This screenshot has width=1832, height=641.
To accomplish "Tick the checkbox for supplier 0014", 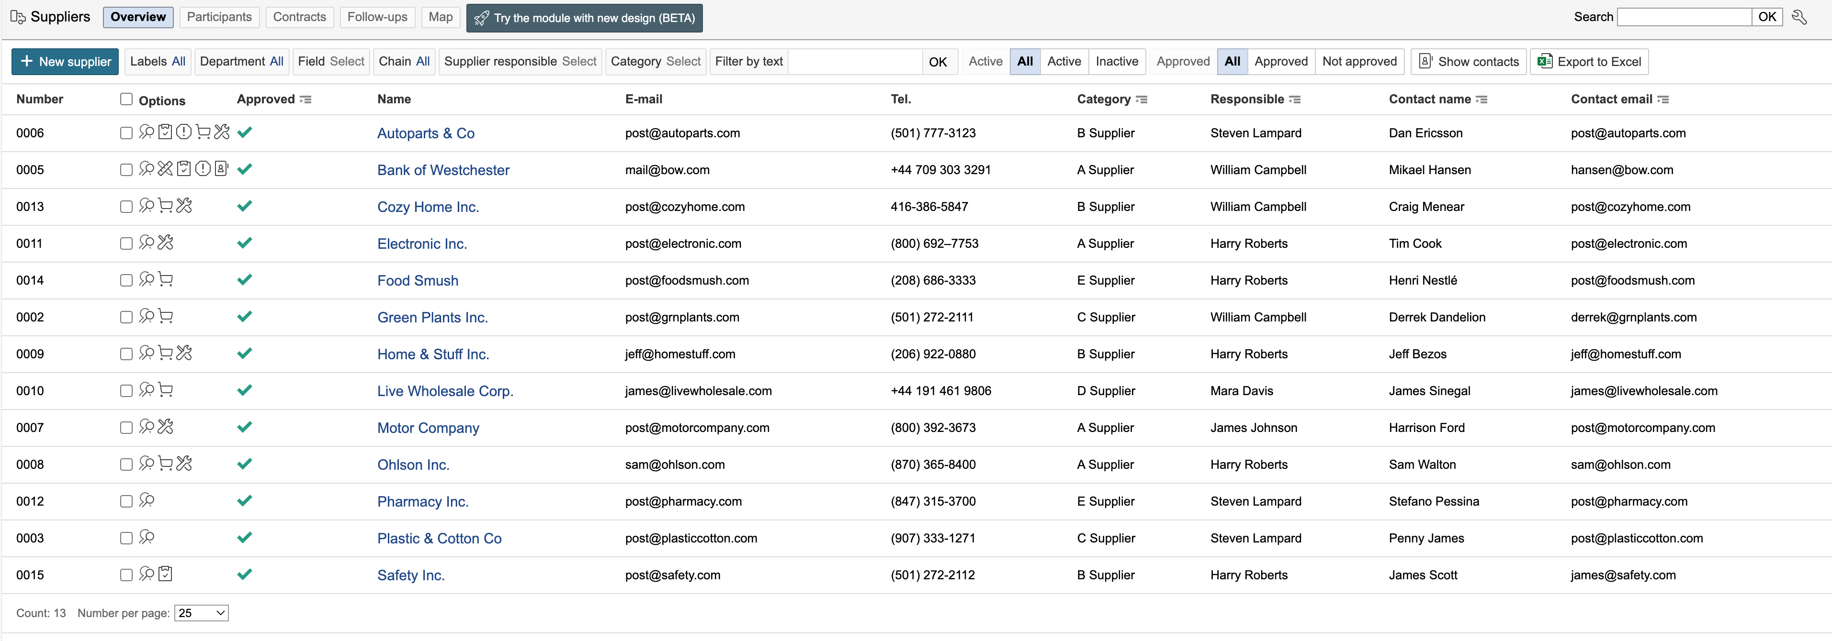I will [x=126, y=281].
